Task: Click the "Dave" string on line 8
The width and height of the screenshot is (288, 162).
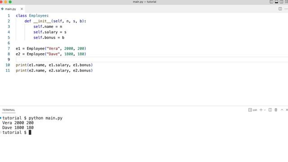Action: [53, 54]
